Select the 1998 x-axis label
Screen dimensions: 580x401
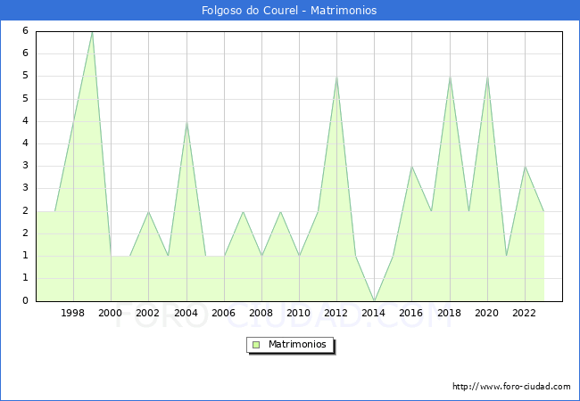[73, 314]
